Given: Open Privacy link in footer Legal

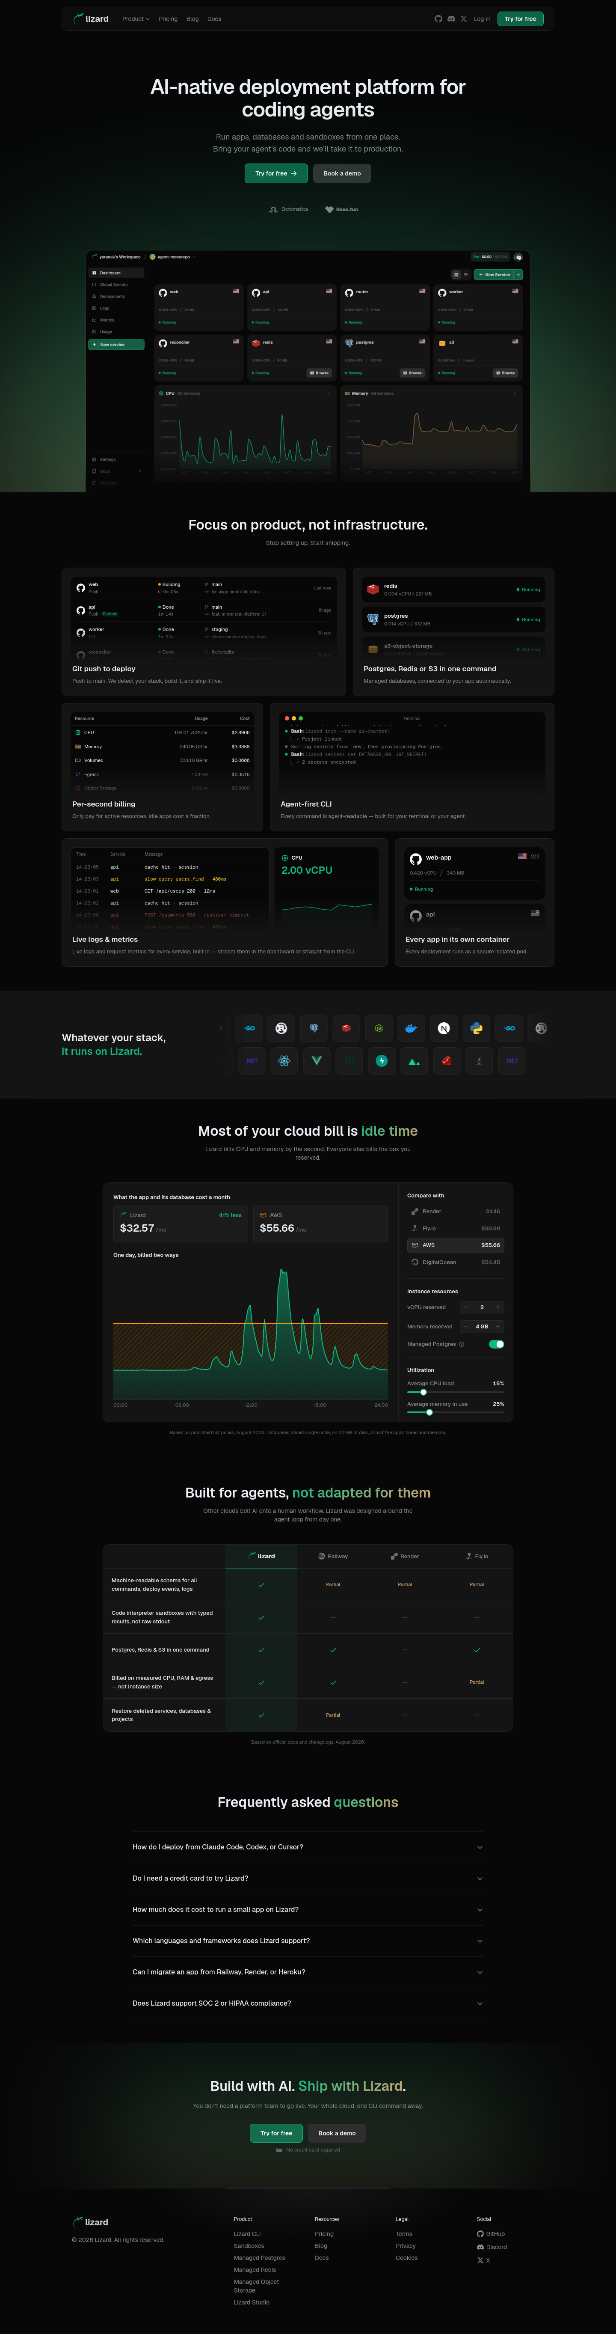Looking at the screenshot, I should tap(406, 2246).
